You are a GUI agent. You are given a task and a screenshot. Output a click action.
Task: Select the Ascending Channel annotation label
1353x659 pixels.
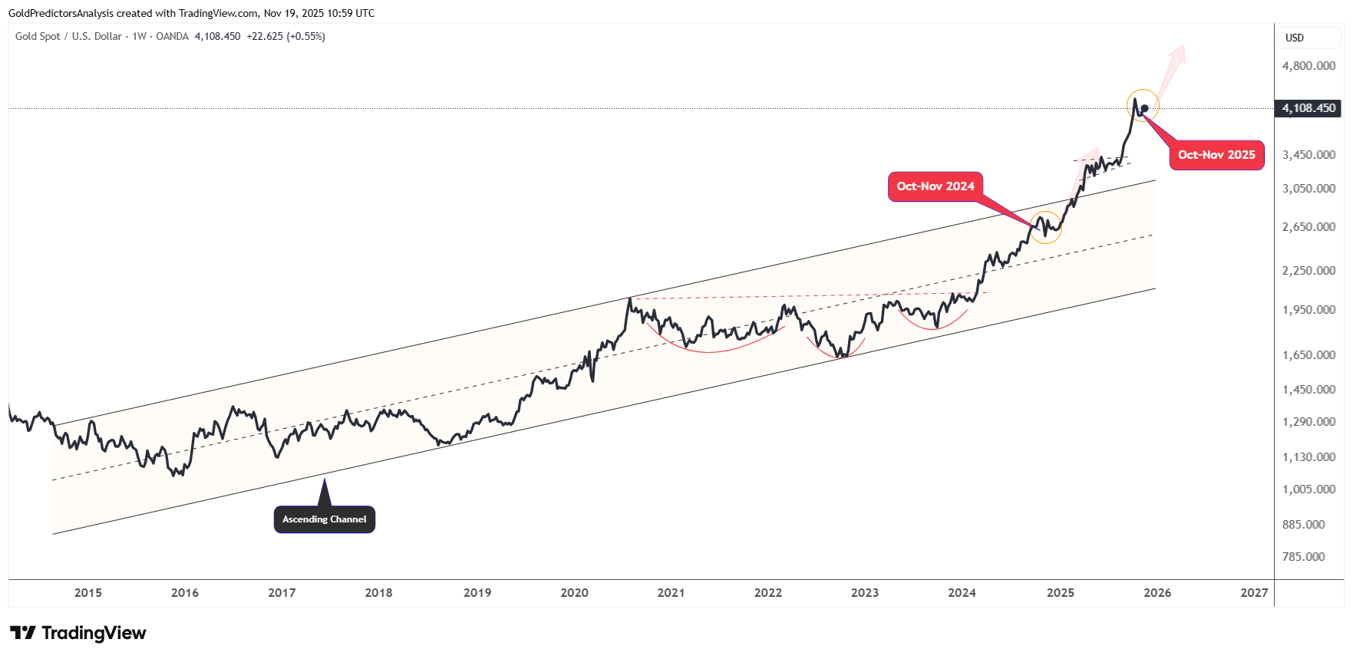(324, 519)
